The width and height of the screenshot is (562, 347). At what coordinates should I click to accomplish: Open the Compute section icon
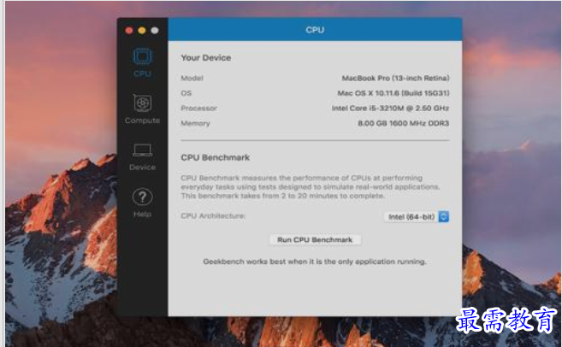coord(142,103)
